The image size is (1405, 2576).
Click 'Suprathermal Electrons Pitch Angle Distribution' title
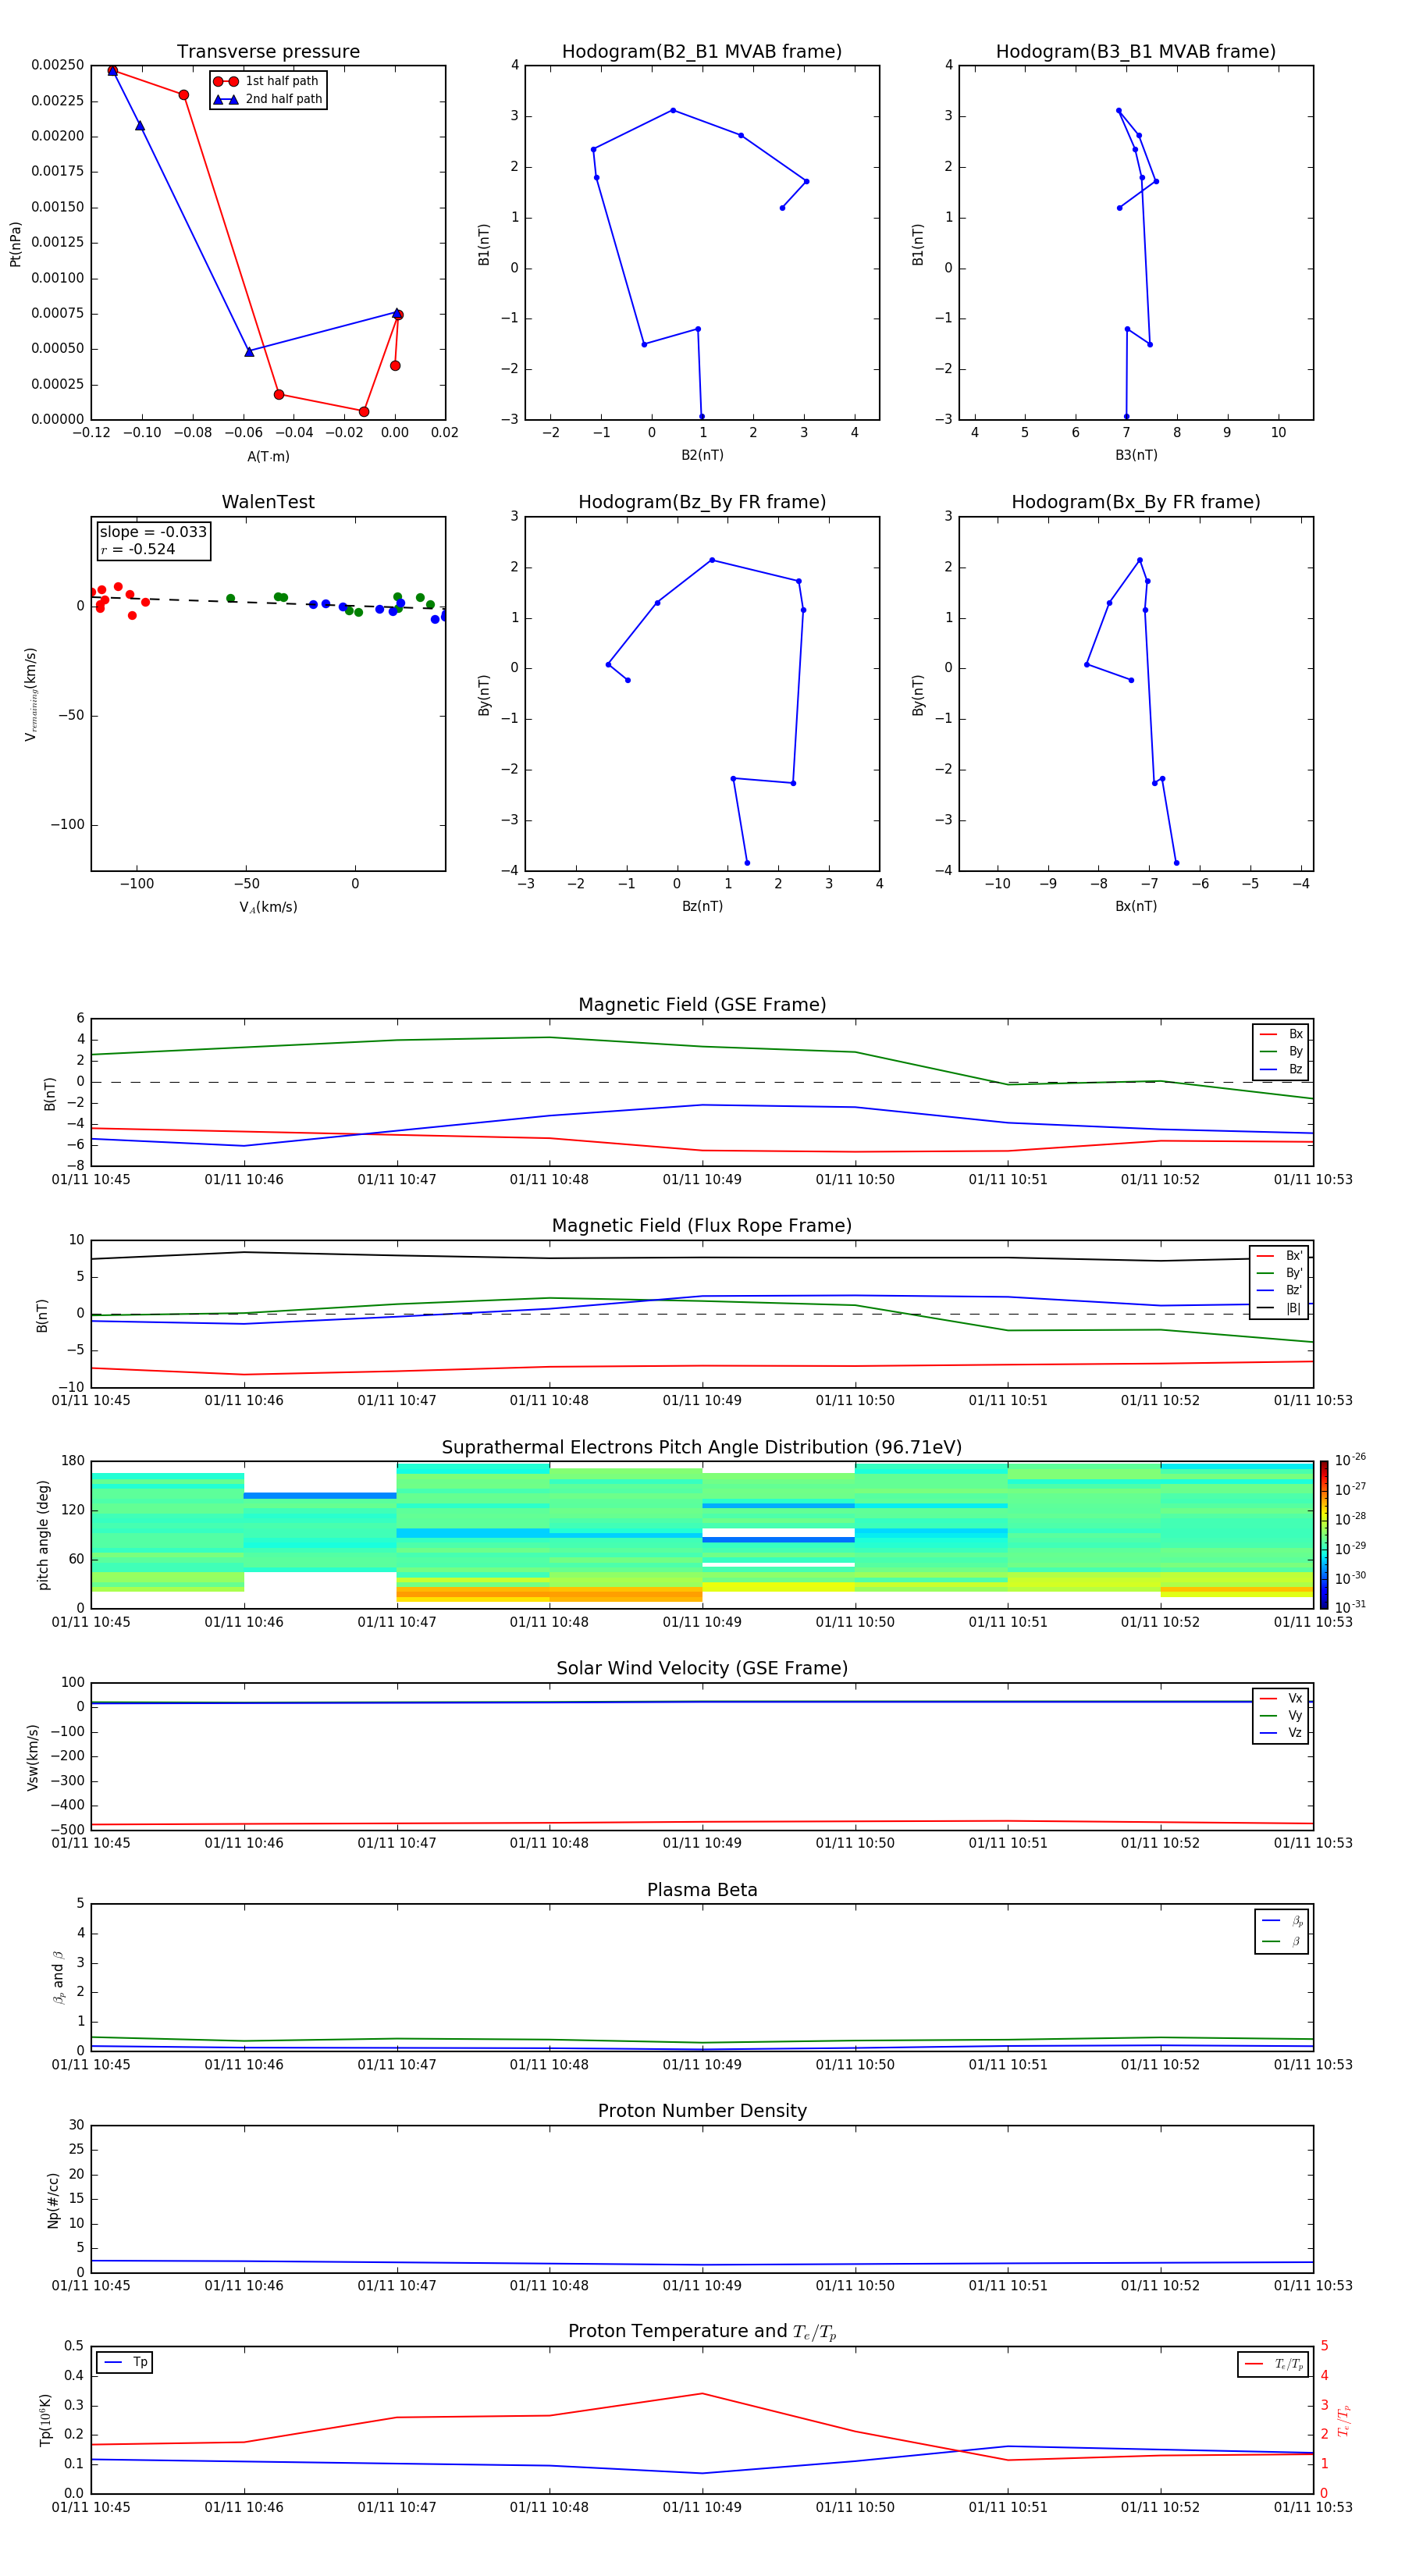702,1448
